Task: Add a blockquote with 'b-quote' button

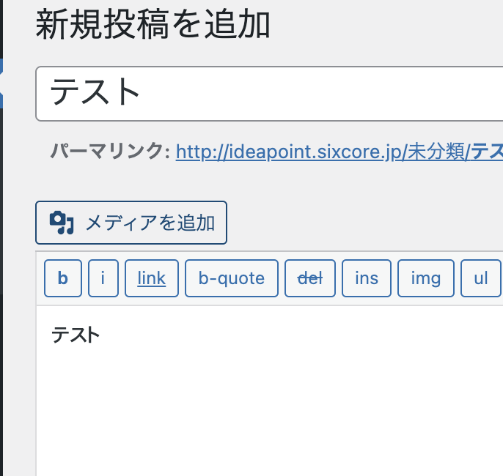Action: click(x=232, y=278)
